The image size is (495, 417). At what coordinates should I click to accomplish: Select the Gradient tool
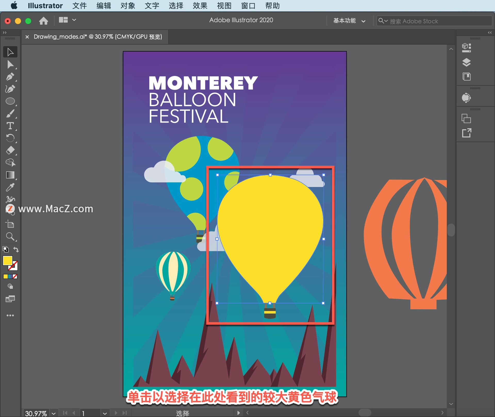(10, 175)
